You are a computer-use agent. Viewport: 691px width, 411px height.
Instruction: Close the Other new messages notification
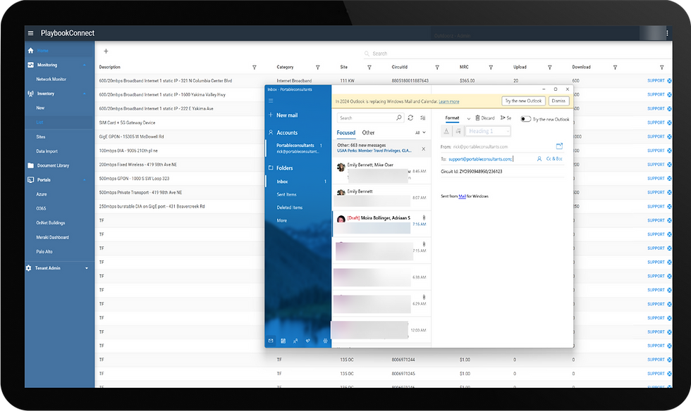424,148
